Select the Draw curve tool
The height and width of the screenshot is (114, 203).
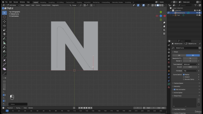(4, 47)
